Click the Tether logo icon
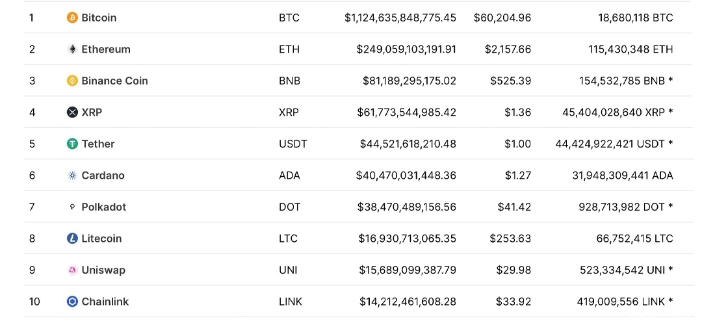This screenshot has height=325, width=715. 73,144
